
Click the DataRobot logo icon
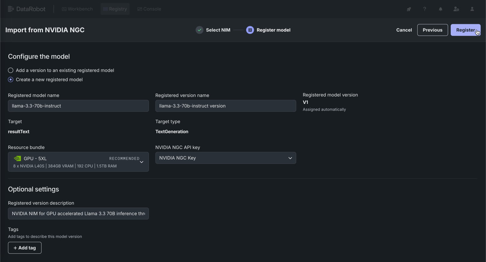(x=11, y=9)
